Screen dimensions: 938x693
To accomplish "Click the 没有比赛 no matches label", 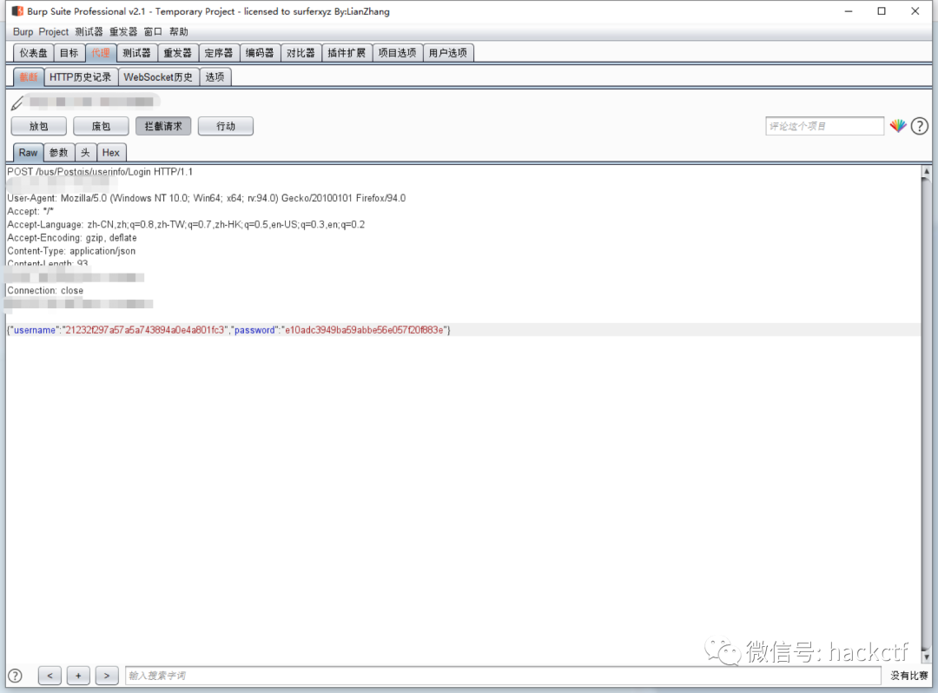I will pyautogui.click(x=908, y=676).
